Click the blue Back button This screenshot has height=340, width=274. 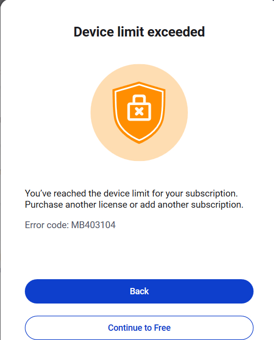[139, 291]
